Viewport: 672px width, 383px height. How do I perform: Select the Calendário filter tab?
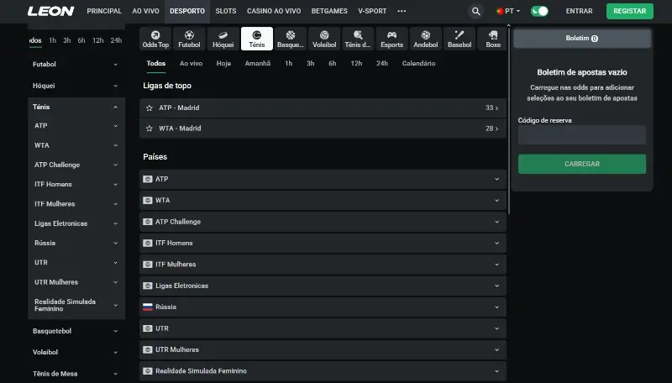coord(418,63)
